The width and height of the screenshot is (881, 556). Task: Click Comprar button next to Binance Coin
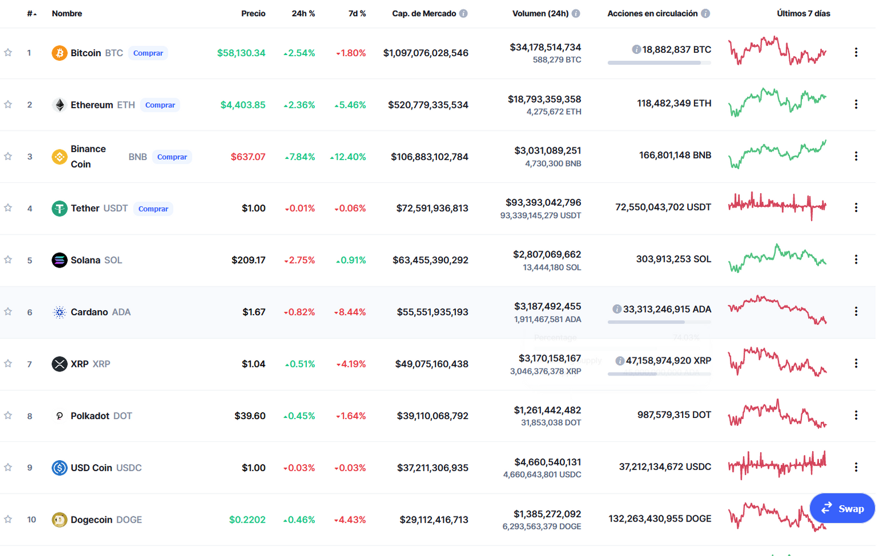pyautogui.click(x=172, y=157)
